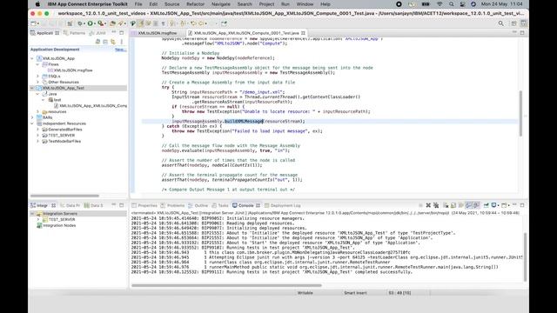Screen dimensions: 557x313
Task: Click the Collapse All icon in Application Development
Action: (105, 42)
